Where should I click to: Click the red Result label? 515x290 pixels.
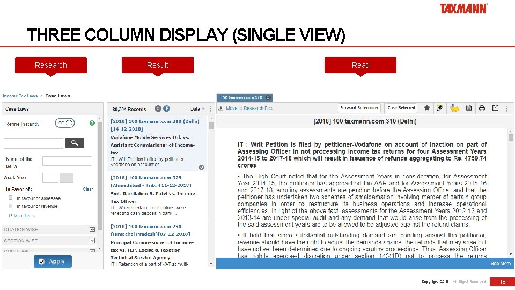(158, 65)
